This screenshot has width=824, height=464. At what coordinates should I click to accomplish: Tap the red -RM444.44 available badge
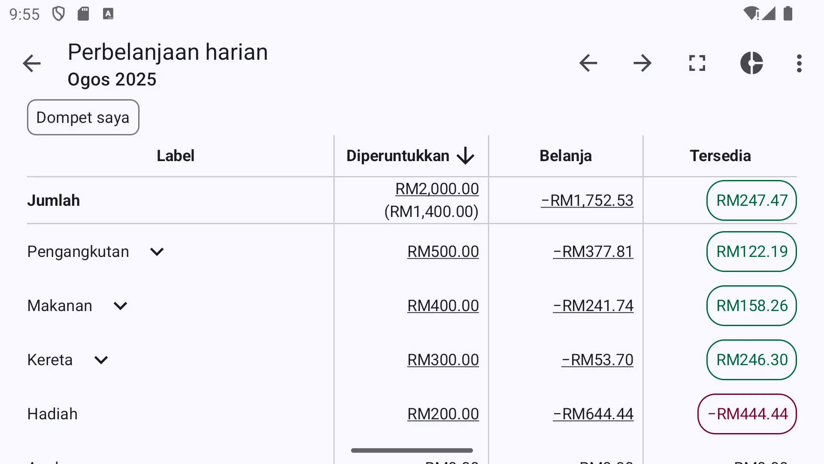[747, 414]
